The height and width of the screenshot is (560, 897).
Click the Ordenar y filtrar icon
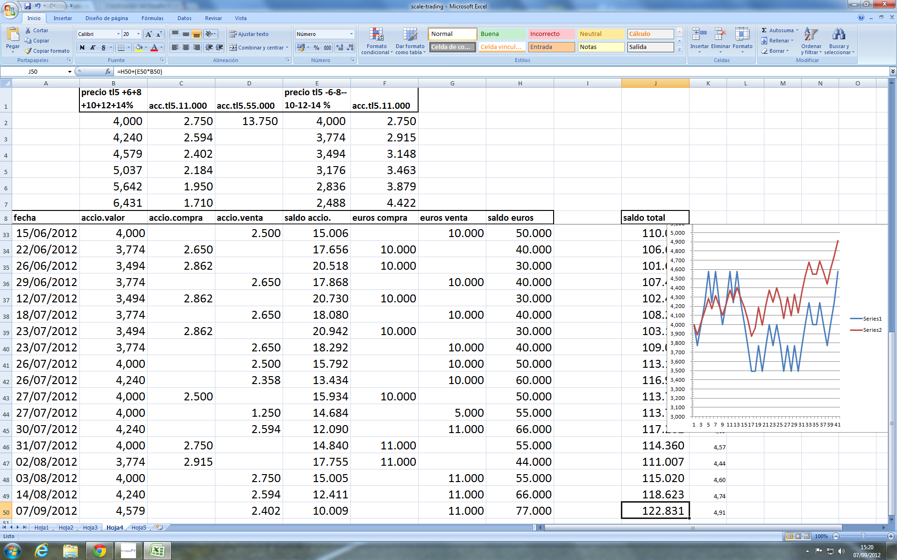point(811,35)
